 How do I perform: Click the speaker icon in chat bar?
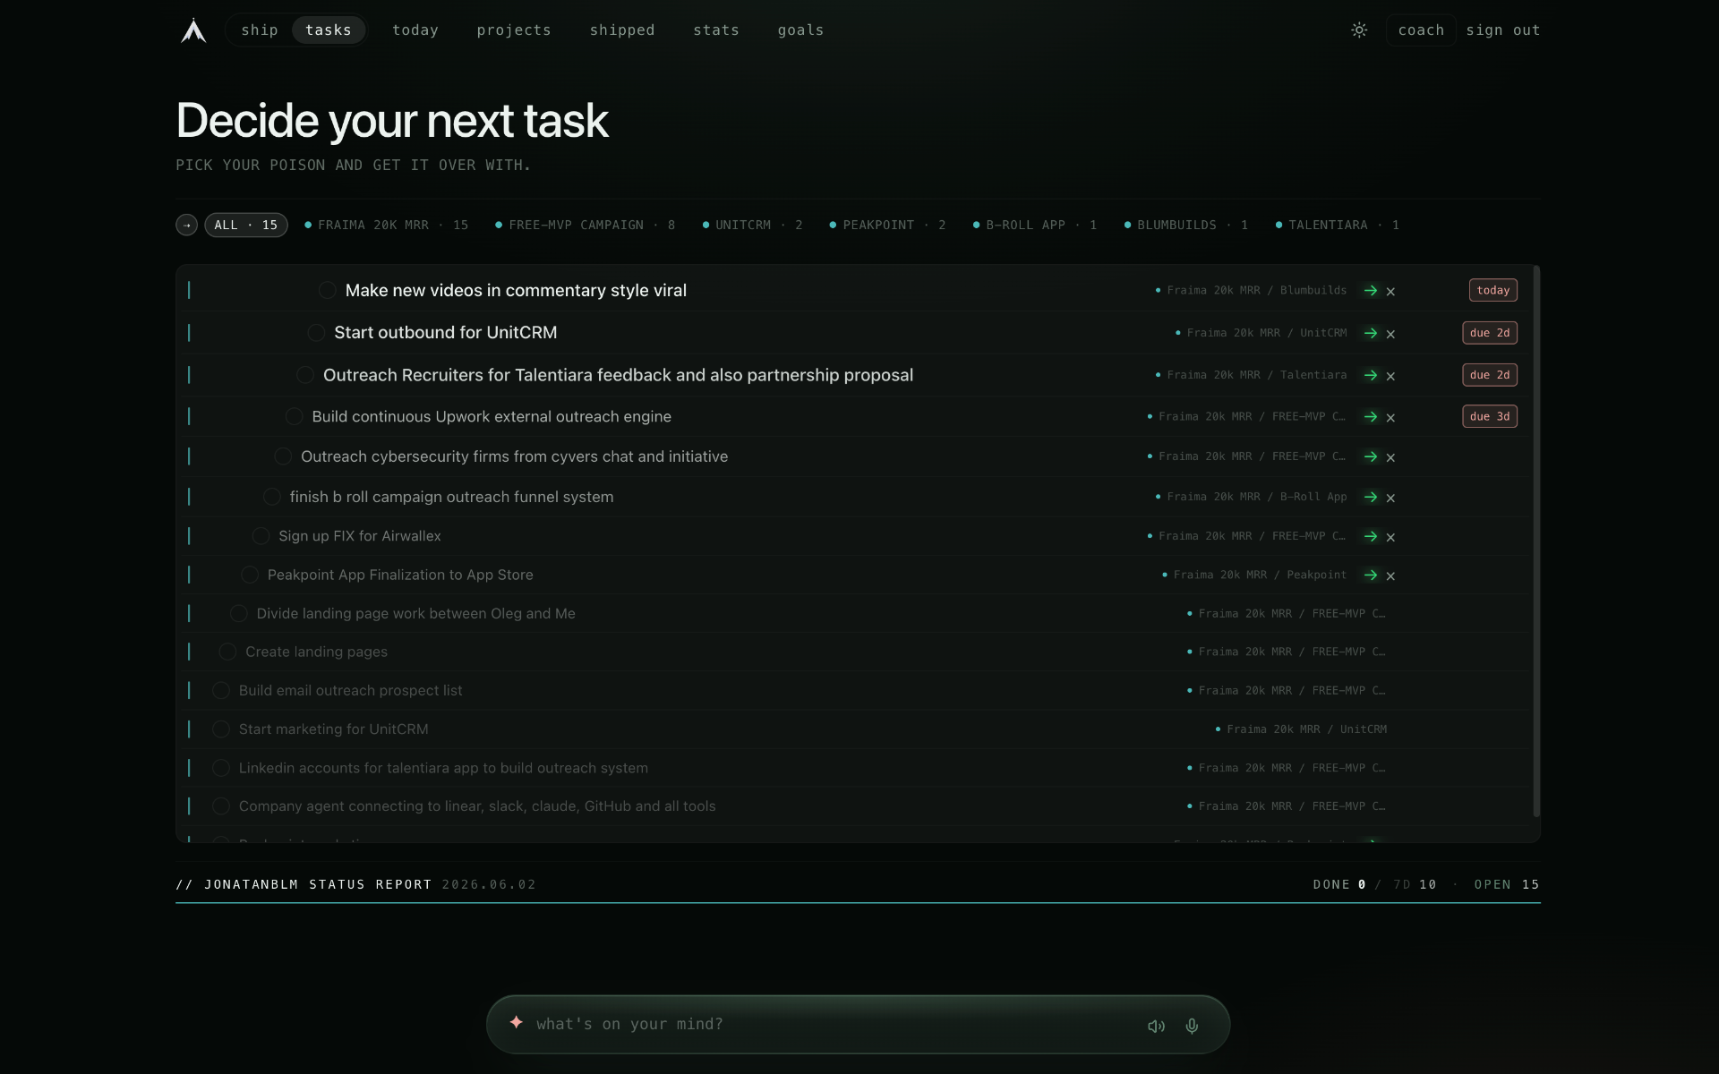coord(1156,1026)
